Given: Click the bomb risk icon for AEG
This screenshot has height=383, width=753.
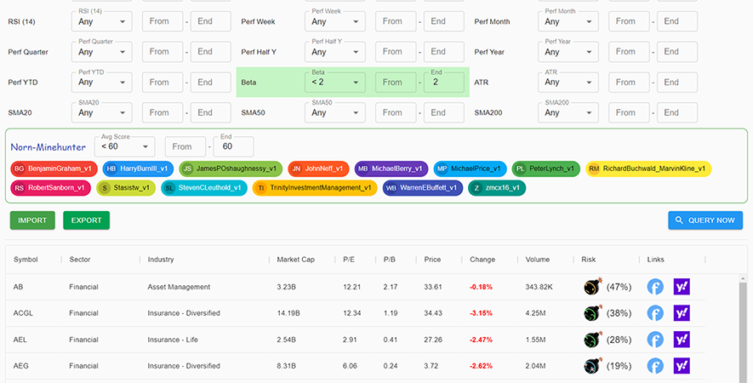Looking at the screenshot, I should pyautogui.click(x=591, y=366).
